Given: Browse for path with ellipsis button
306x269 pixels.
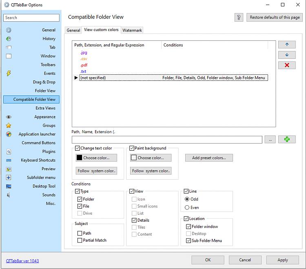Looking at the screenshot, I should (270, 140).
